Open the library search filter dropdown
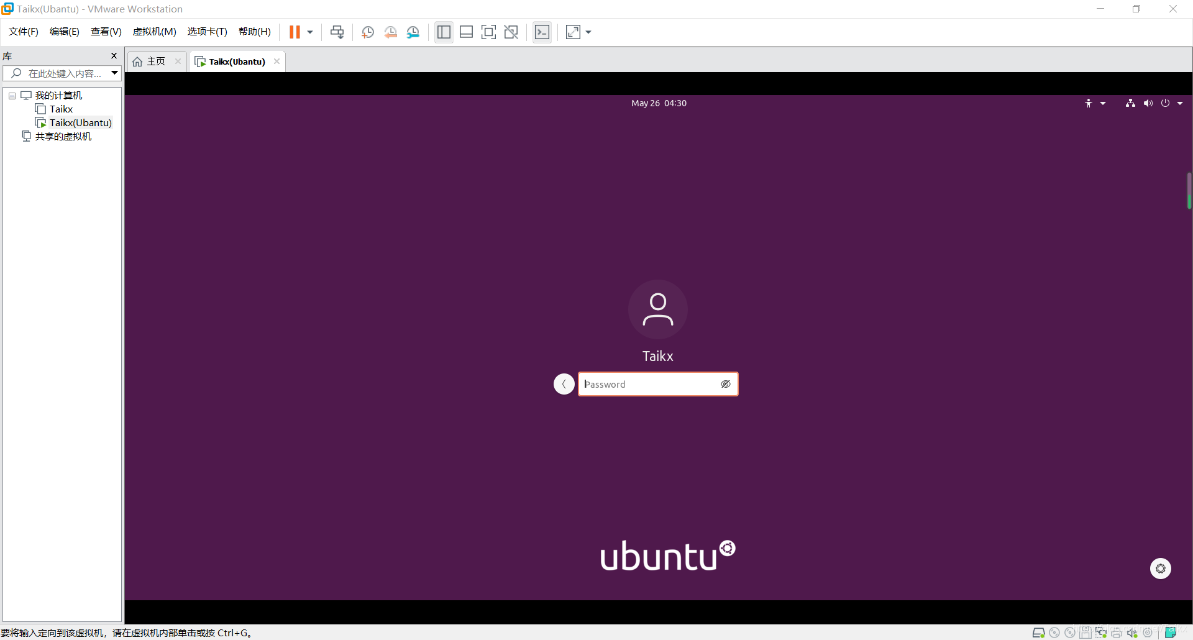The image size is (1193, 640). (115, 73)
